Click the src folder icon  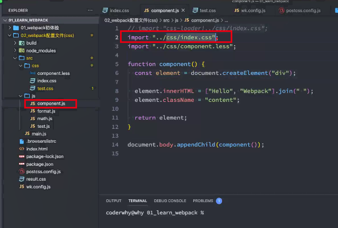click(x=21, y=58)
